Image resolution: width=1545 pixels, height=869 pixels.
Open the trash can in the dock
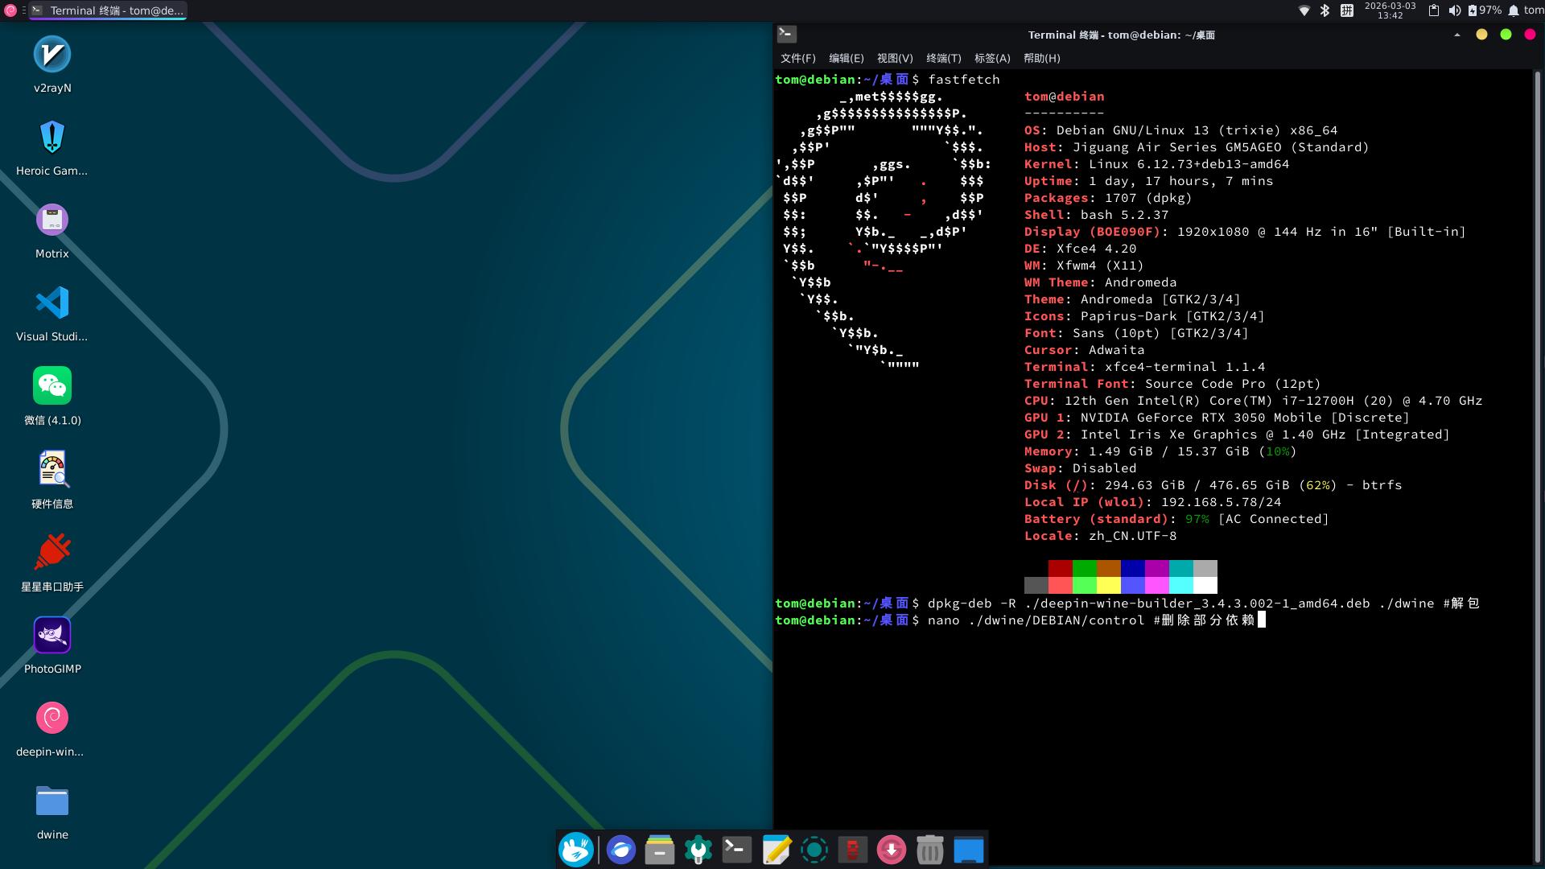point(929,850)
